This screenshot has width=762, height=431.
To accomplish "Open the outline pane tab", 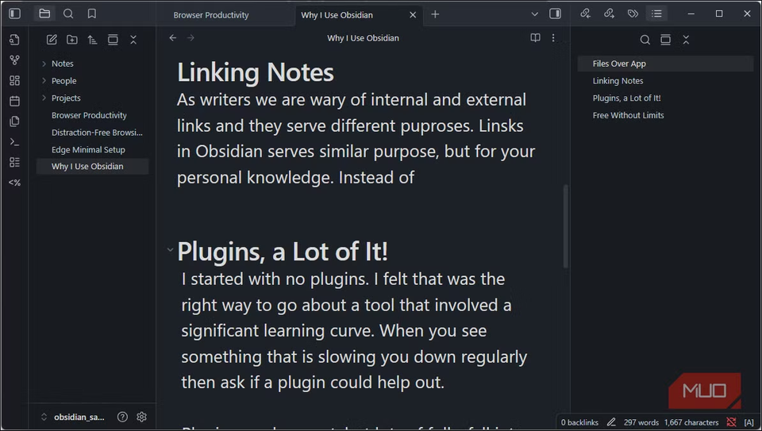I will click(x=656, y=13).
